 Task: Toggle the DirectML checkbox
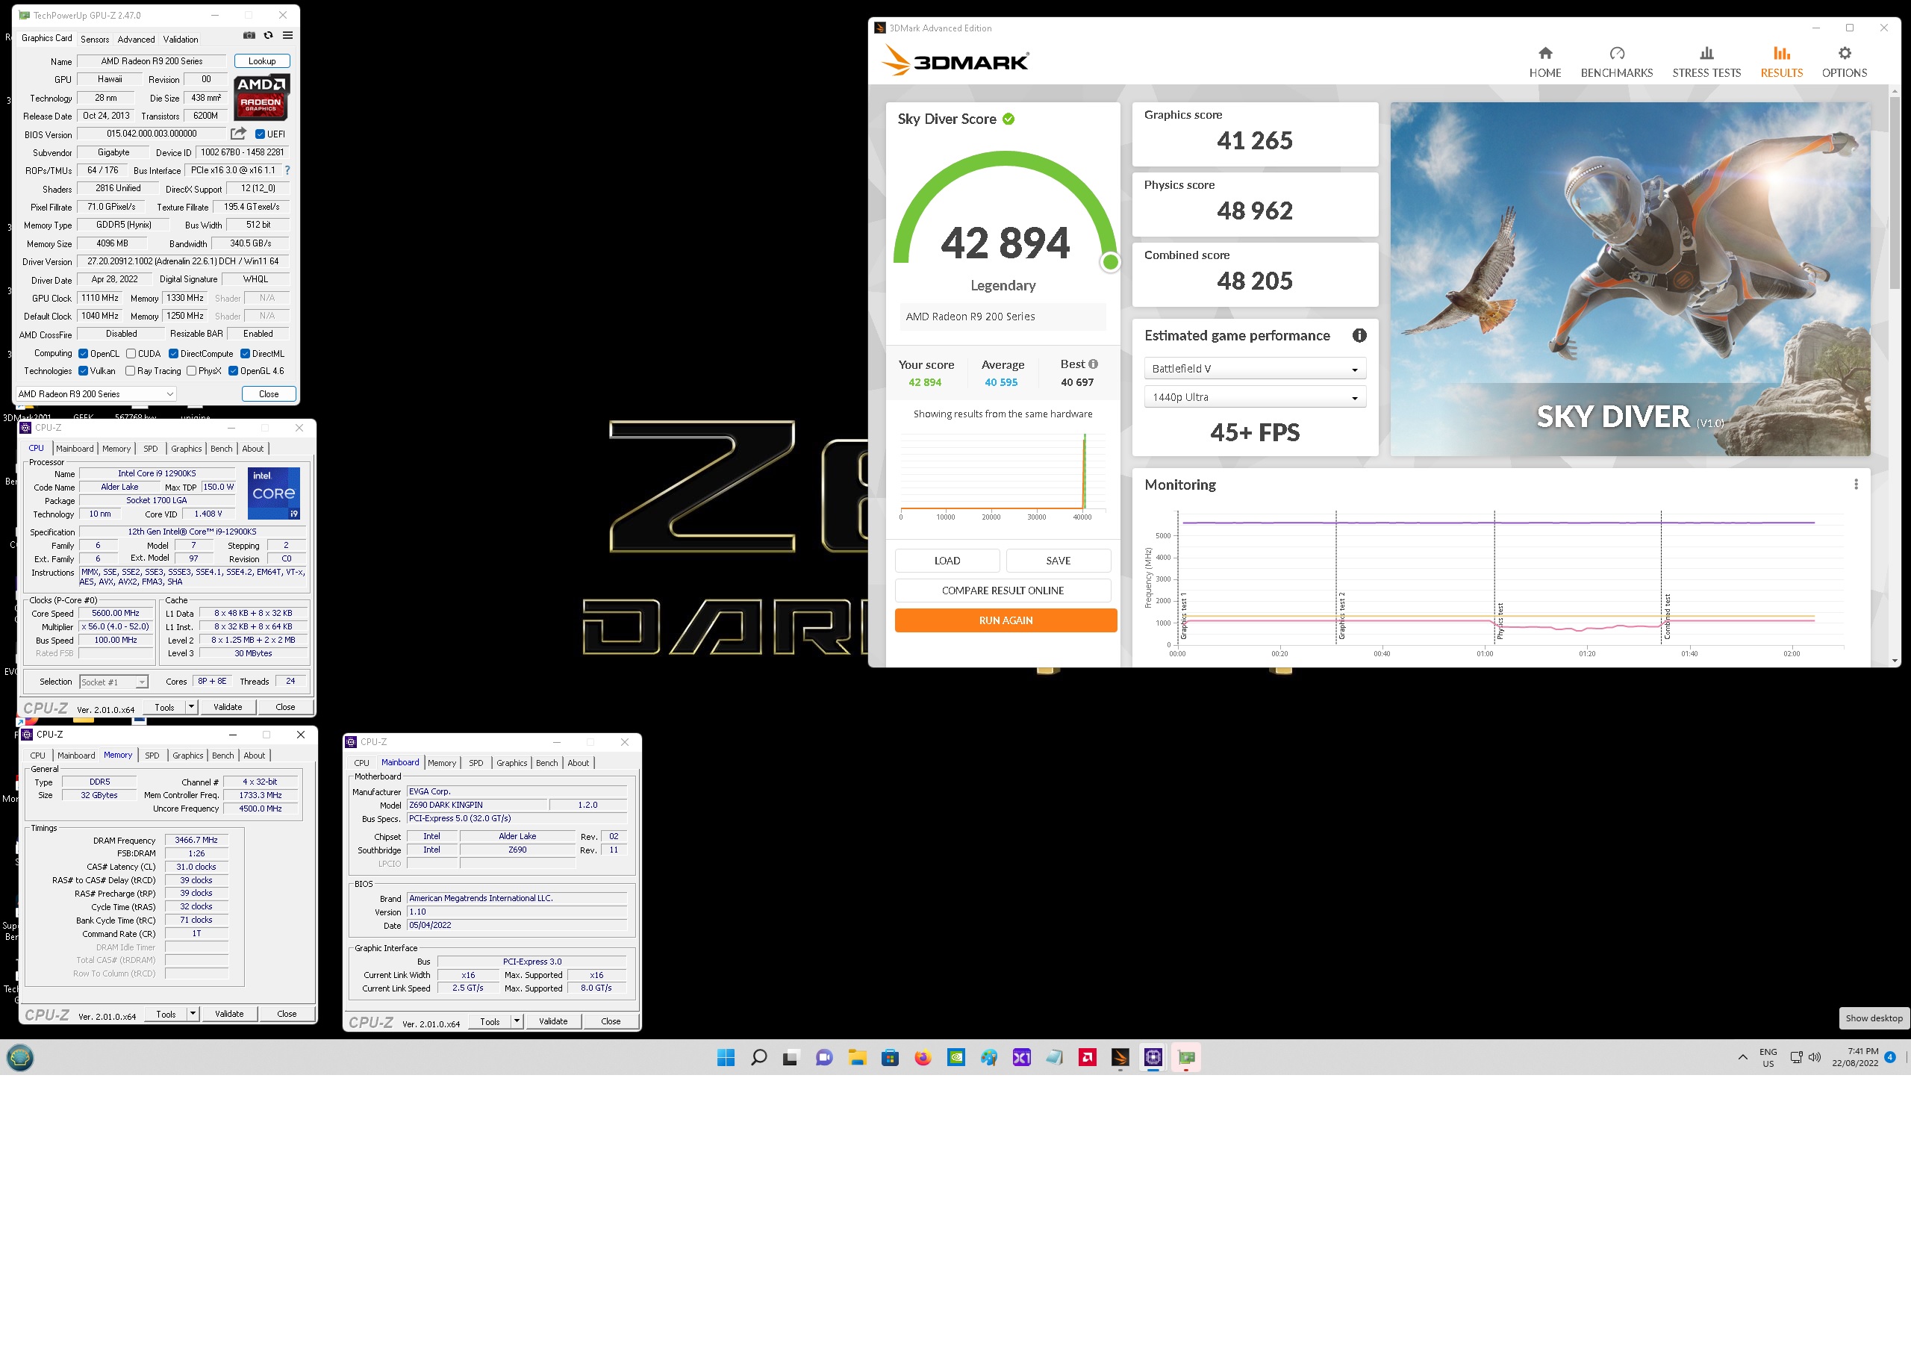(x=246, y=354)
